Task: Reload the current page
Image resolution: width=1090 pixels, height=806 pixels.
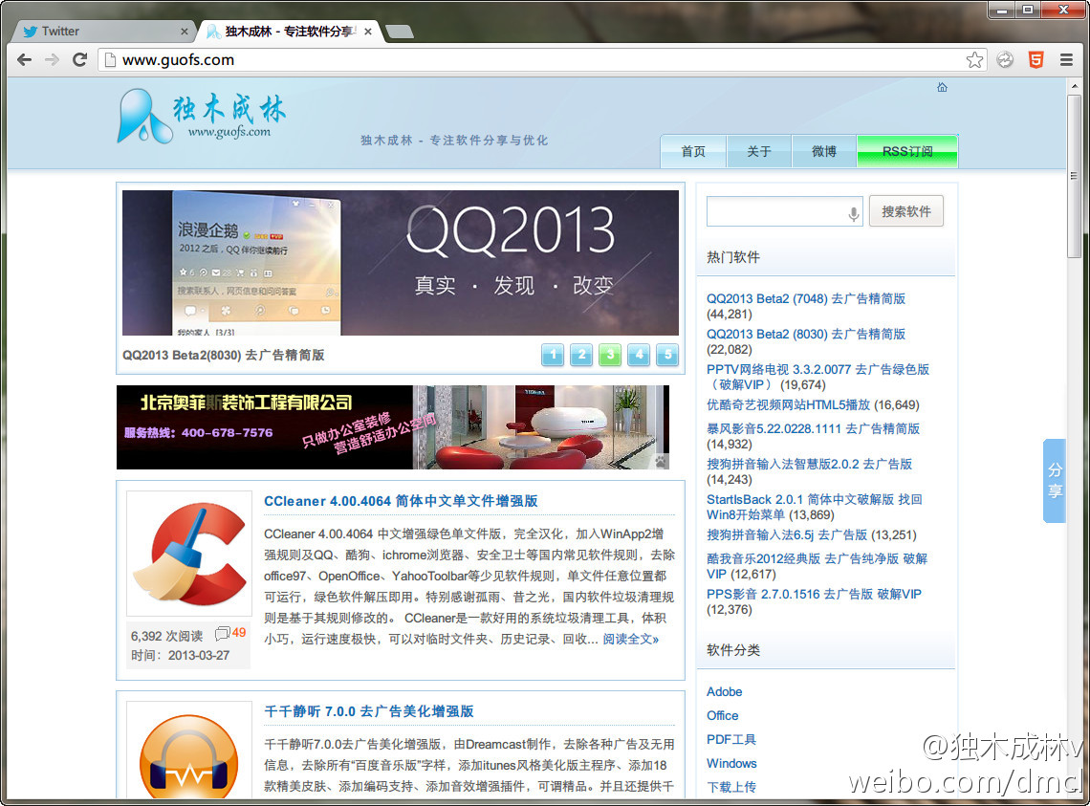Action: [x=80, y=60]
